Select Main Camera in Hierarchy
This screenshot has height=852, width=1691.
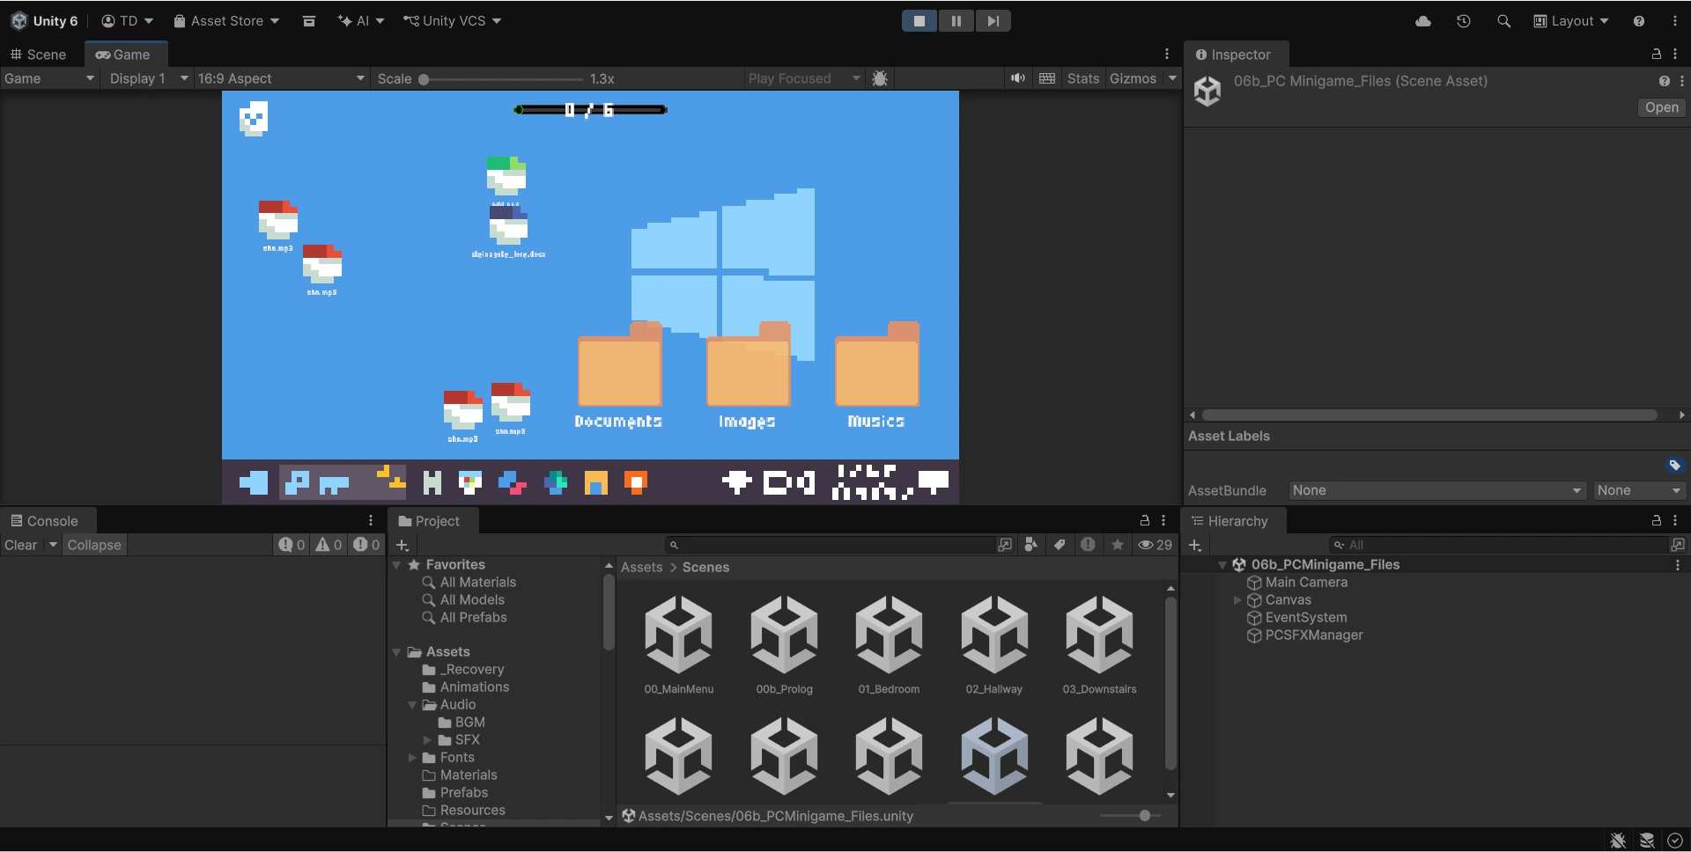(x=1306, y=583)
